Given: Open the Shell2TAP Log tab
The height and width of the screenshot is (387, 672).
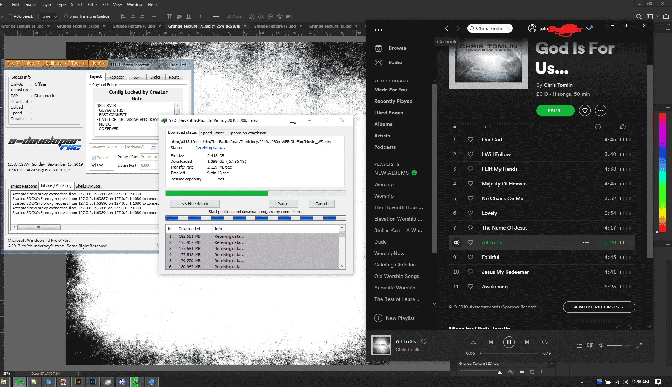Looking at the screenshot, I should 88,186.
